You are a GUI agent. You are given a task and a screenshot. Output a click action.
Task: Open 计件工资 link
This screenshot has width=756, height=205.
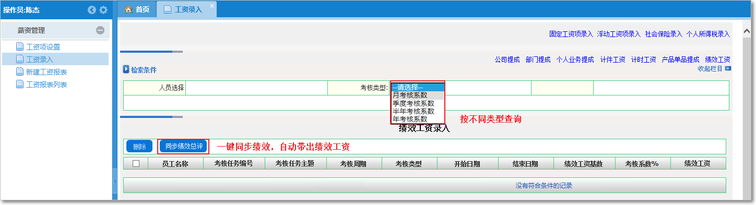[612, 59]
